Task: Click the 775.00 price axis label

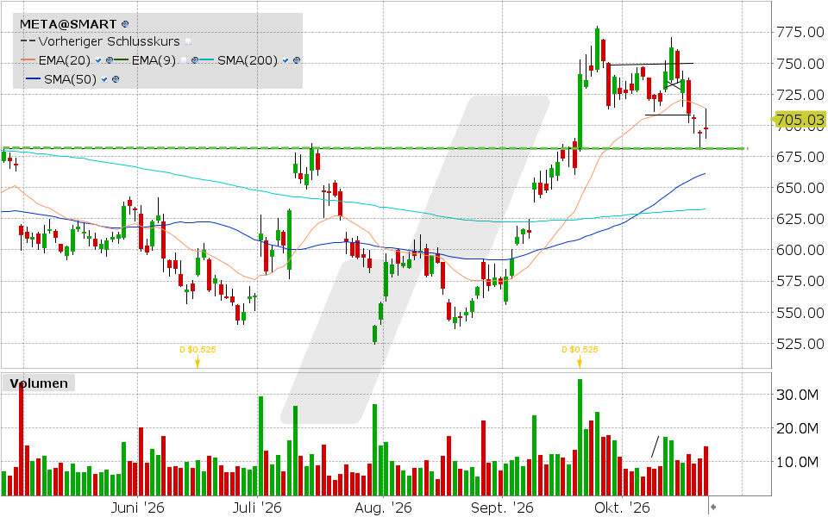Action: coord(800,33)
